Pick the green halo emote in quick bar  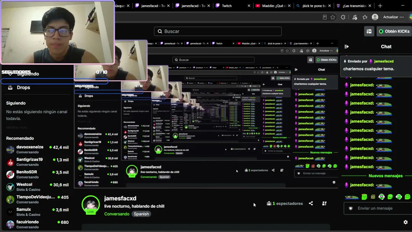point(364,197)
